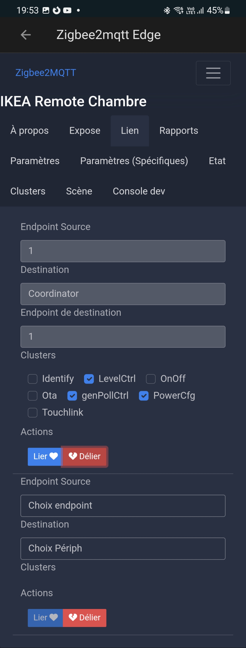The width and height of the screenshot is (246, 648).
Task: Go to the Rapports tab
Action: [179, 131]
